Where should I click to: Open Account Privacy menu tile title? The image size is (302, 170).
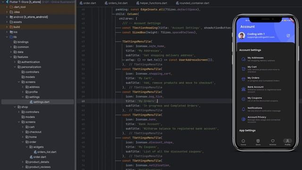(257, 117)
